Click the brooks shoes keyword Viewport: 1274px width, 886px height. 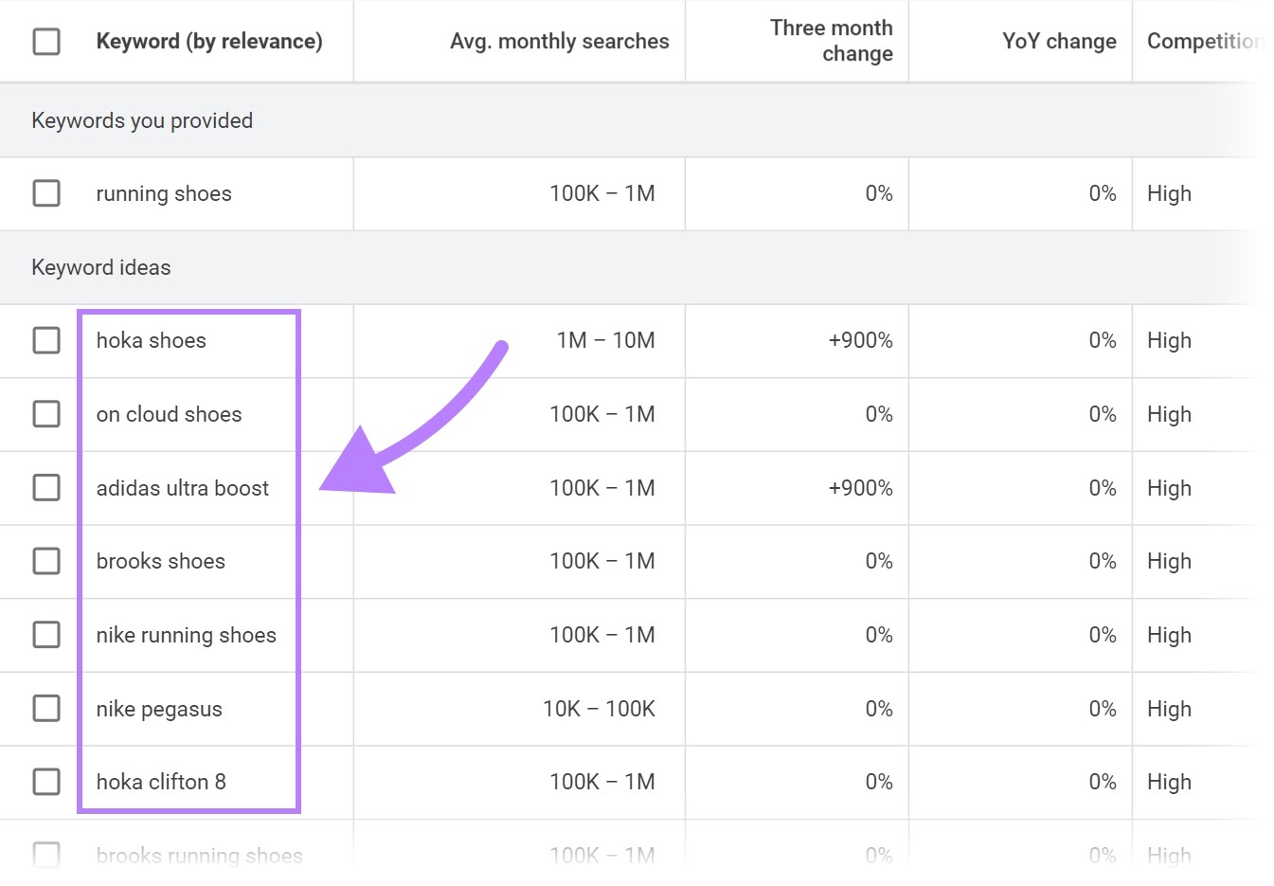click(161, 561)
